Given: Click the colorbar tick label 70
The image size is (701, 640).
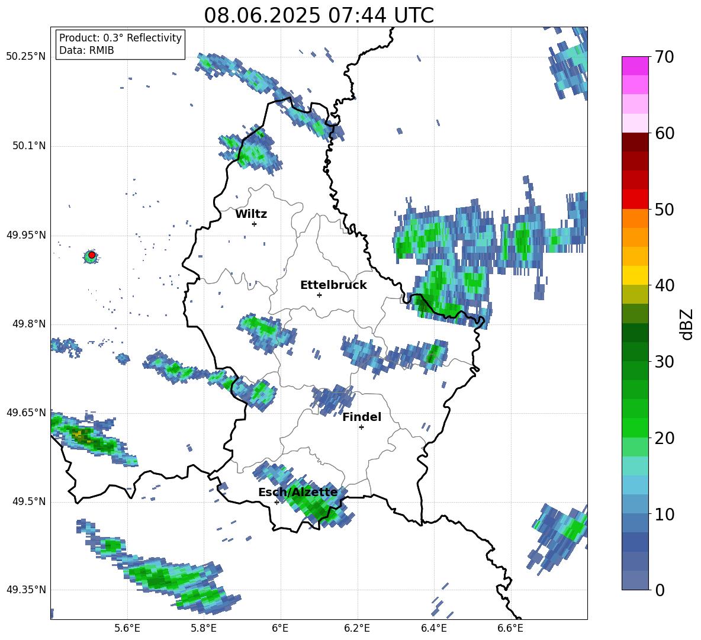Looking at the screenshot, I should 664,57.
